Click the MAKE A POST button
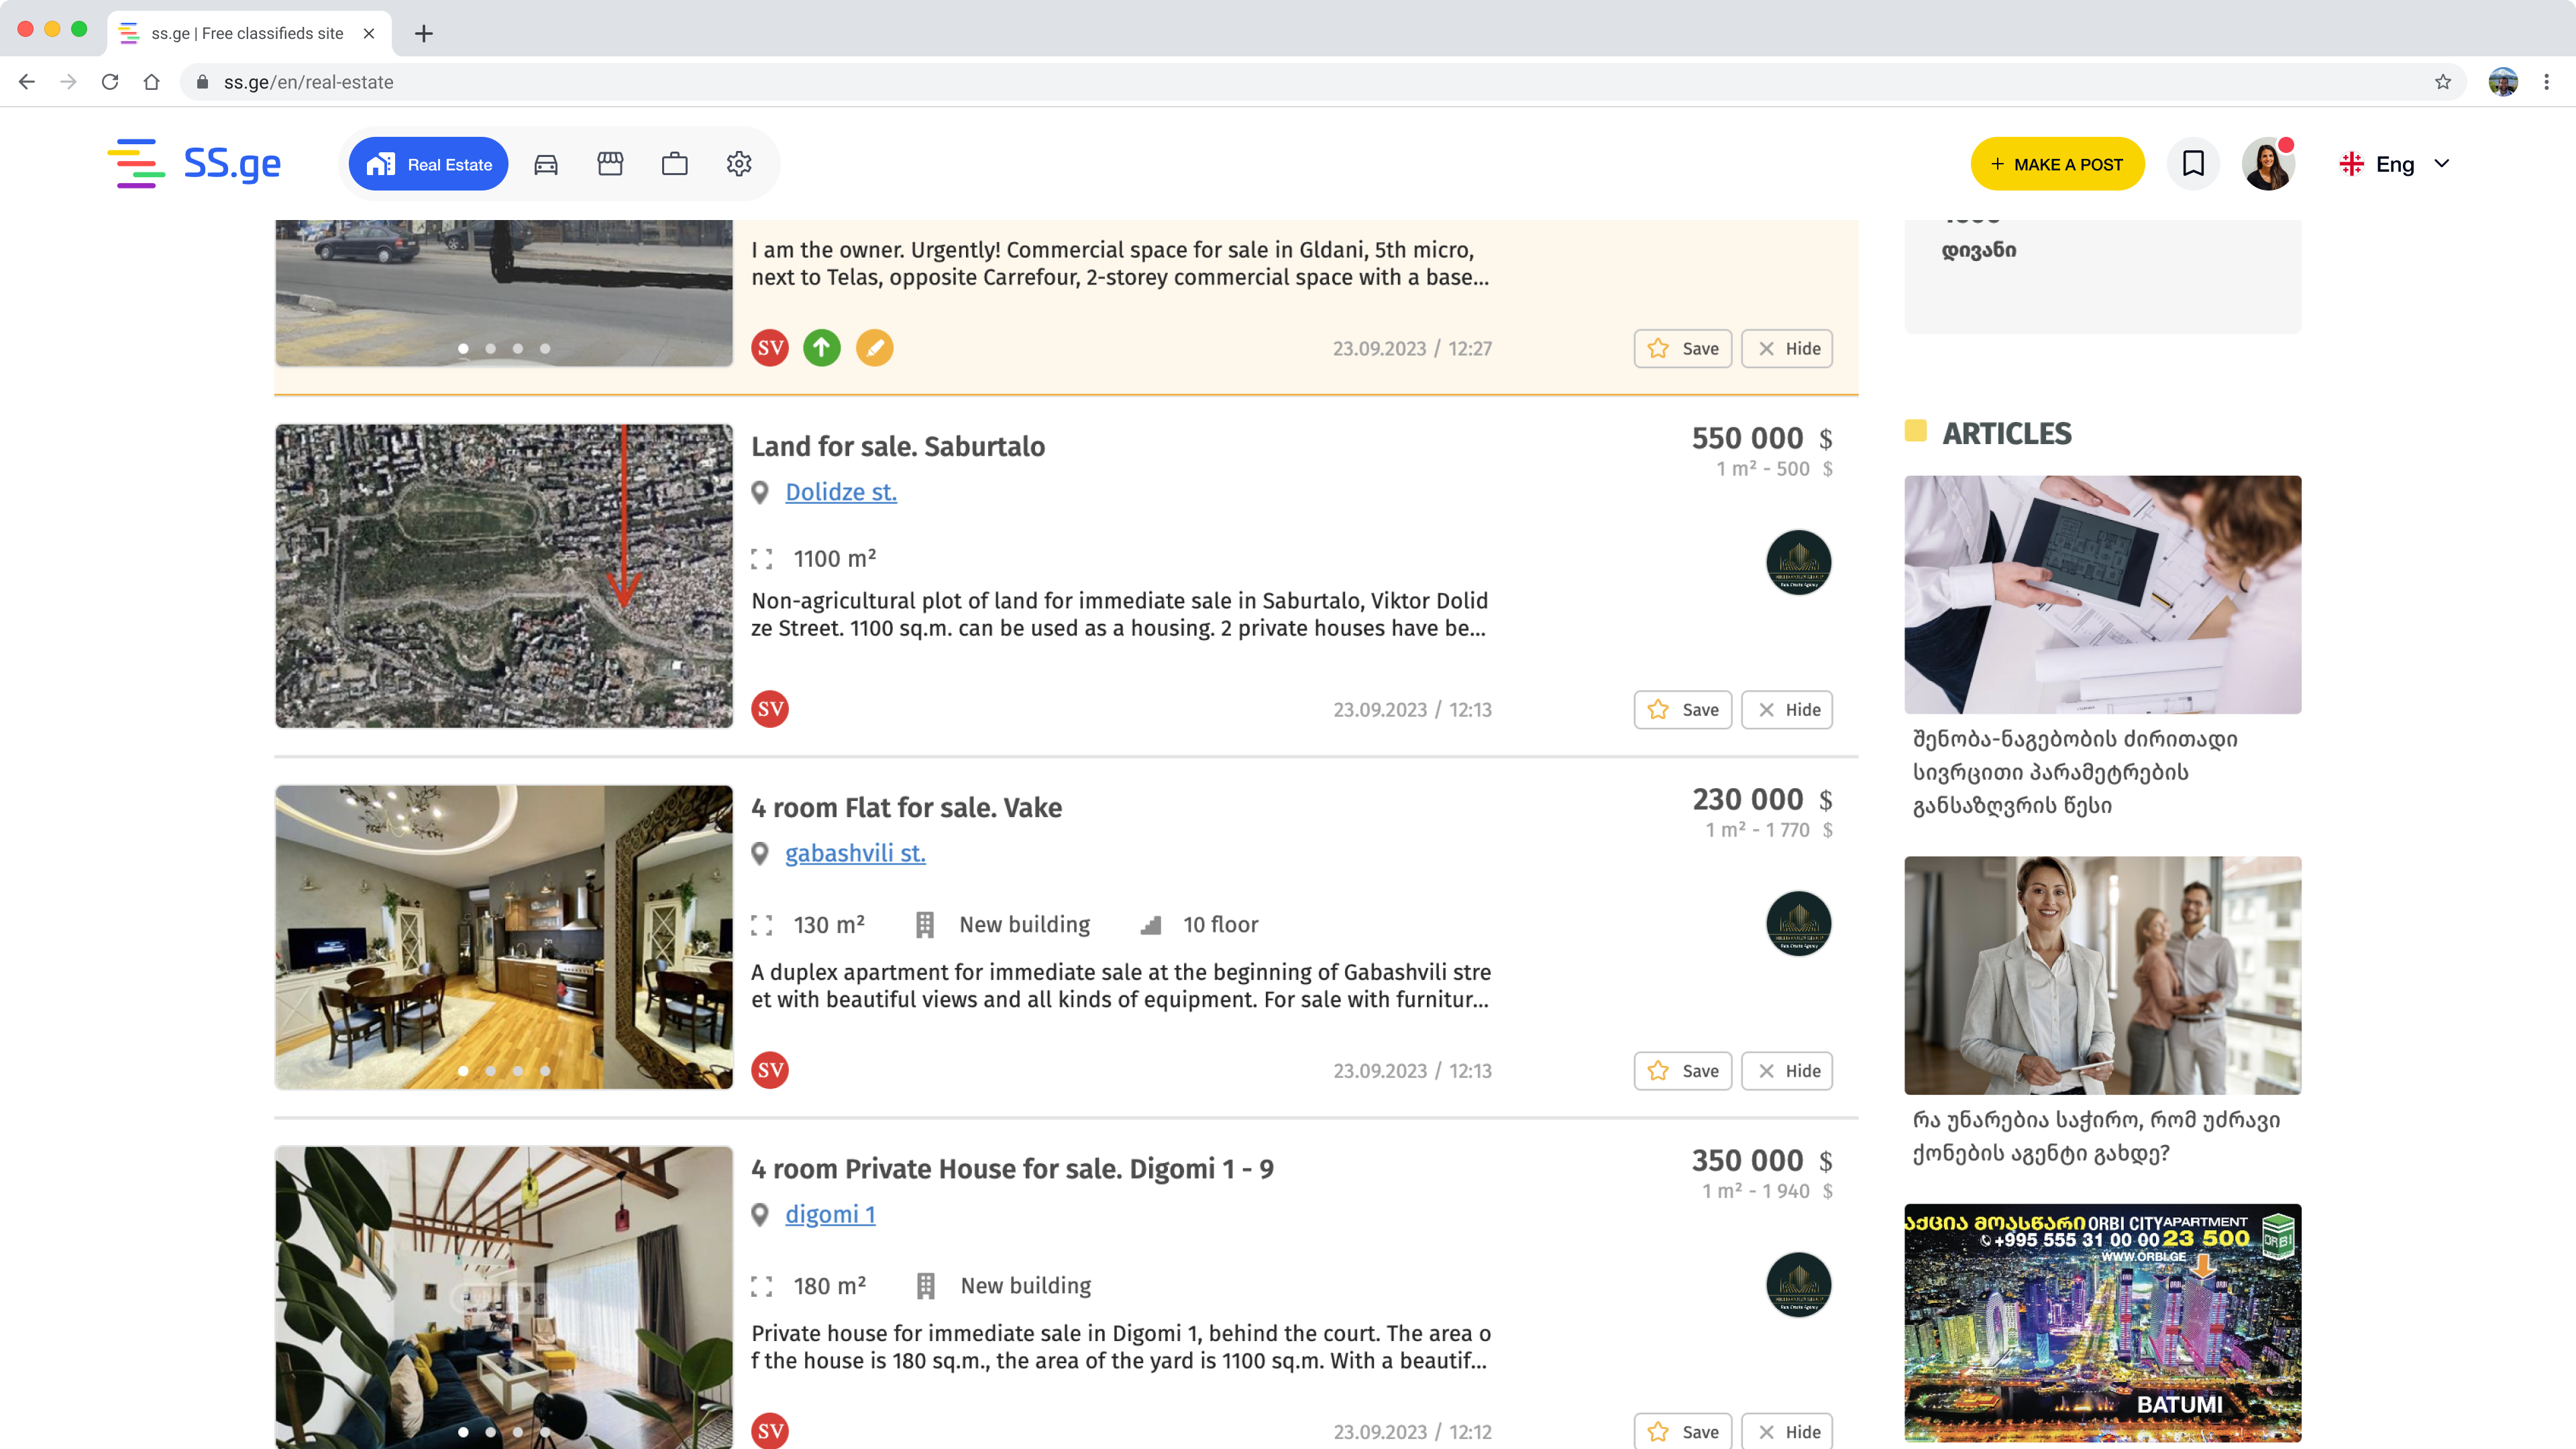Screen dimensions: 2576x1449 [2057, 164]
